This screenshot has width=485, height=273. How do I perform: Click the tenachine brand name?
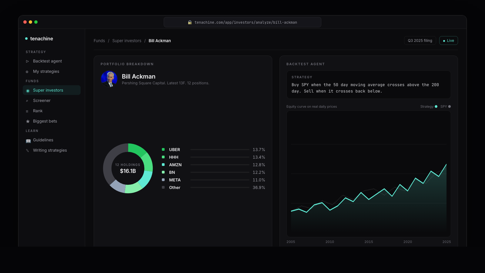[42, 39]
